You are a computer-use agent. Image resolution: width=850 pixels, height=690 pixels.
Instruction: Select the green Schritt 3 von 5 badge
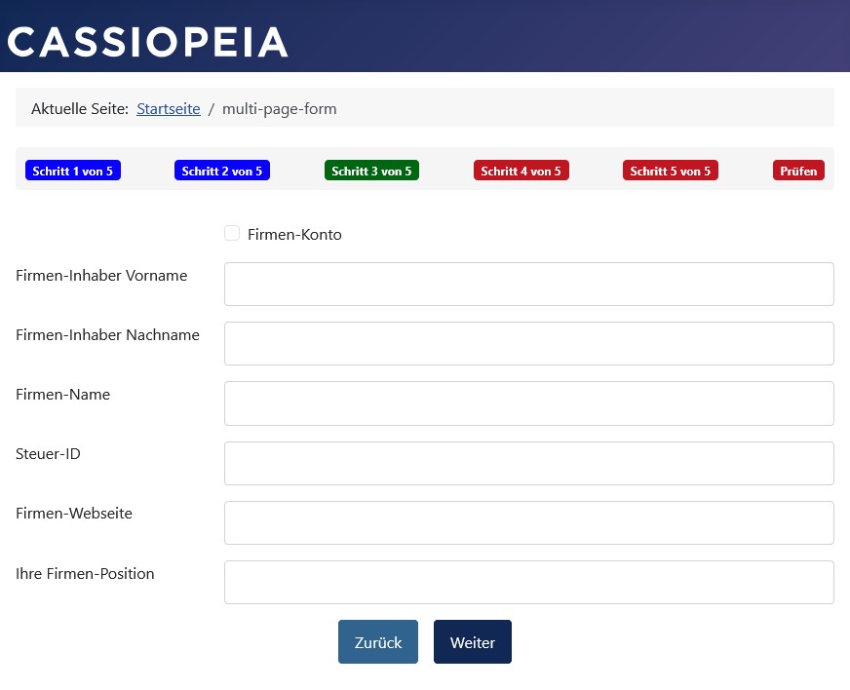coord(371,171)
